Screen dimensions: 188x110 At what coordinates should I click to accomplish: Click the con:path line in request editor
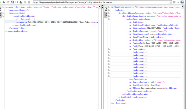(x=52, y=22)
